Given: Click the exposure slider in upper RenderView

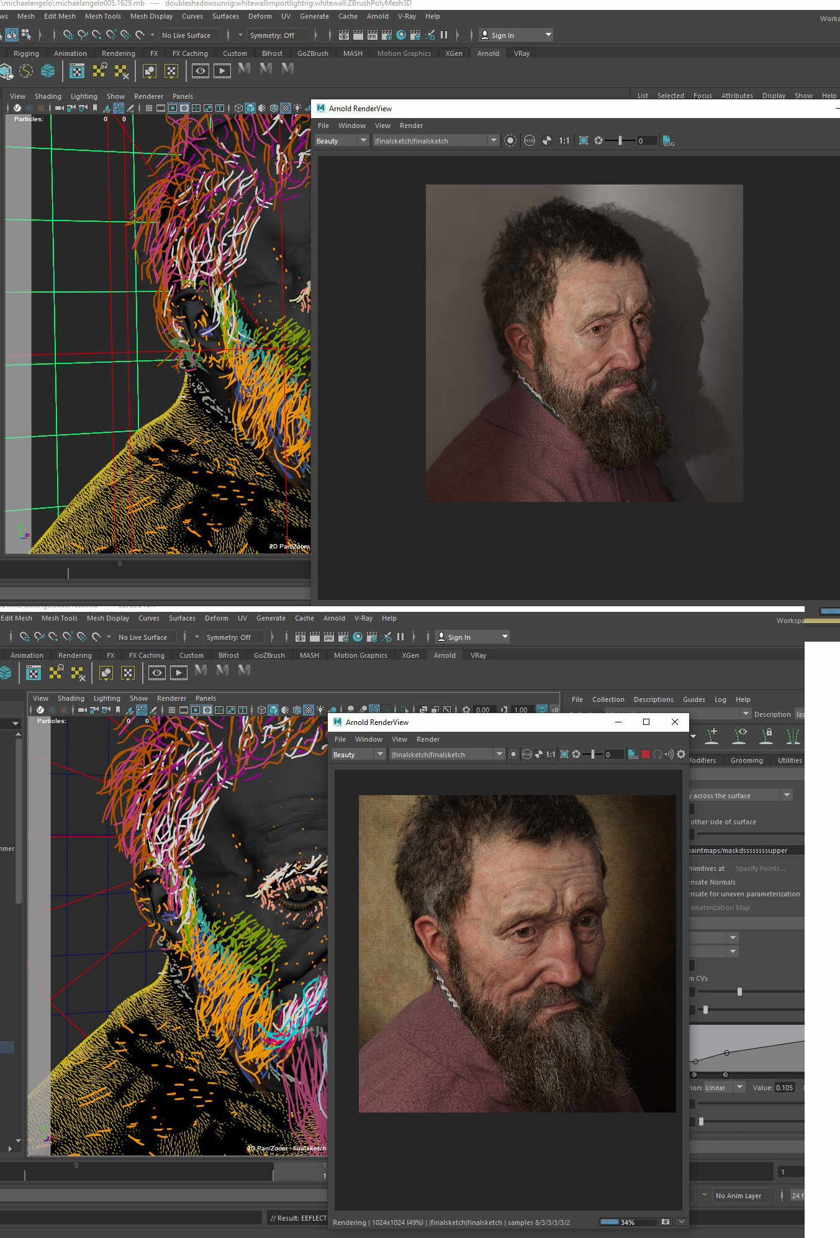Looking at the screenshot, I should click(x=620, y=141).
